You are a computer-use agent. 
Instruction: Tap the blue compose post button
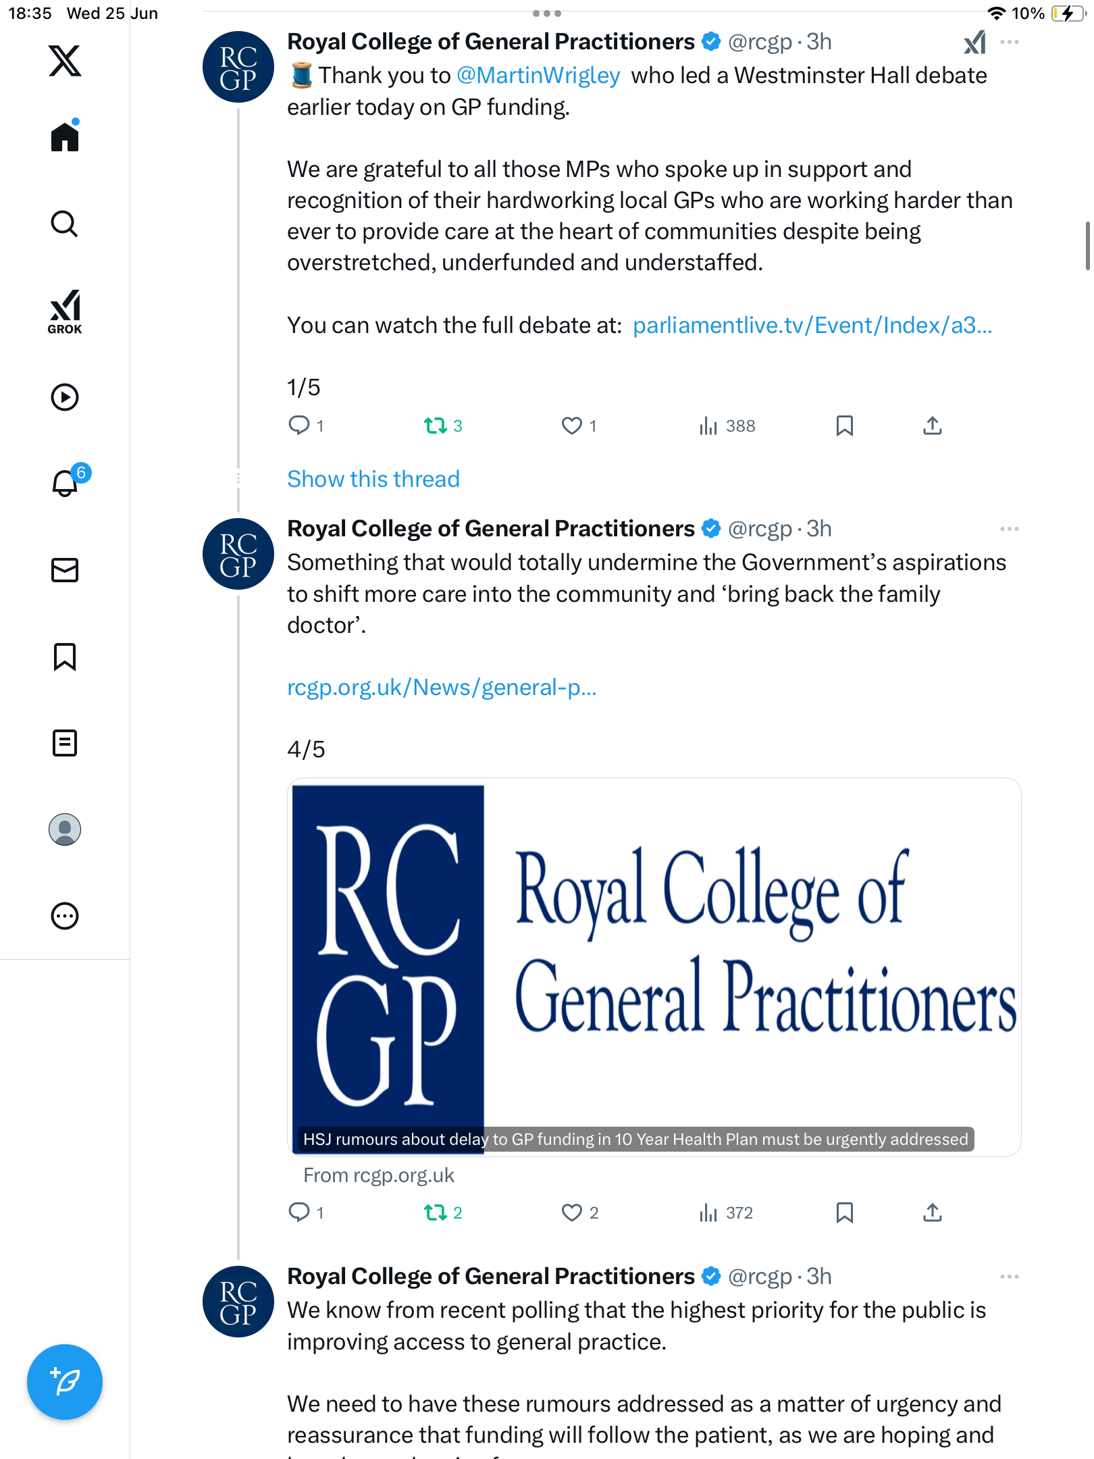click(65, 1382)
